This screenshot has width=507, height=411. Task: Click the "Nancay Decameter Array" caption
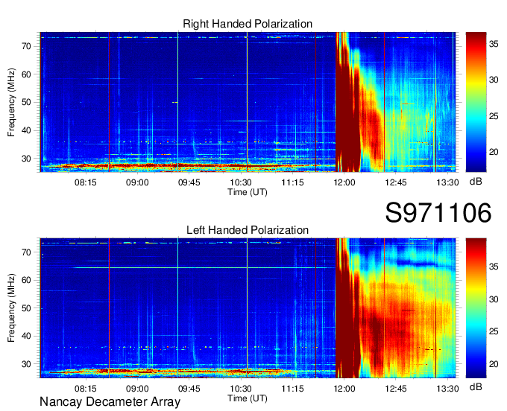pyautogui.click(x=110, y=402)
